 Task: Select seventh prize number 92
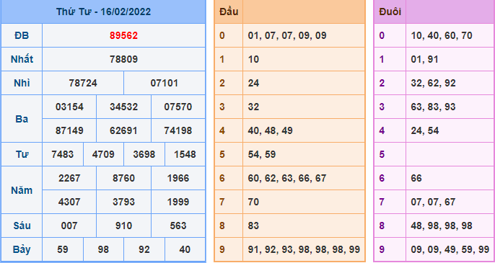coord(144,249)
